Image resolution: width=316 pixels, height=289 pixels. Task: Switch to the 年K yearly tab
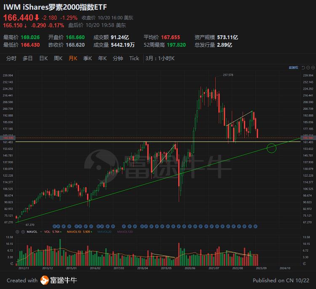pos(102,58)
